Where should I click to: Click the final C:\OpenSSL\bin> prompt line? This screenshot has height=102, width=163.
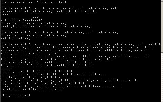pos(15,95)
